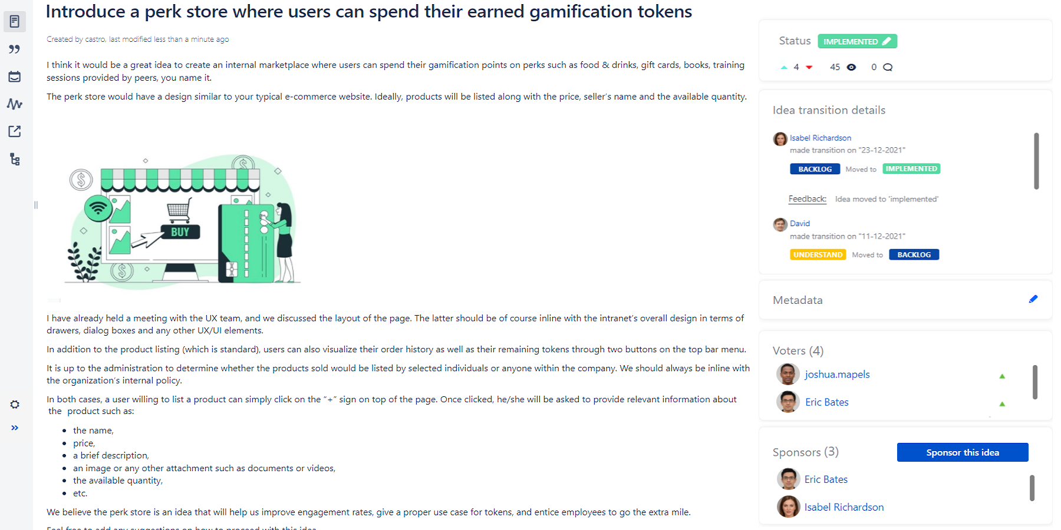Downvote the idea with red arrow
This screenshot has height=530, width=1061.
(x=809, y=67)
